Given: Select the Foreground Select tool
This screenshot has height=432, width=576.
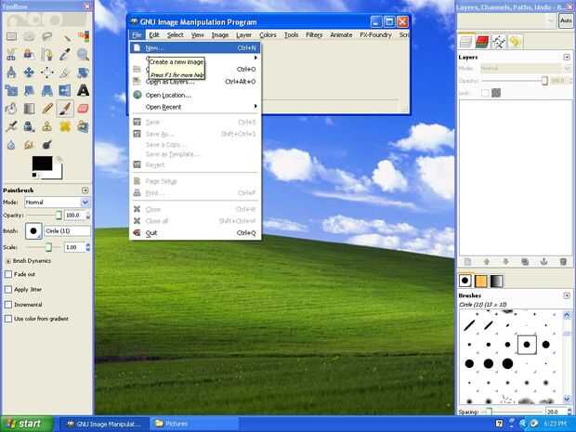Looking at the screenshot, I should [29, 55].
